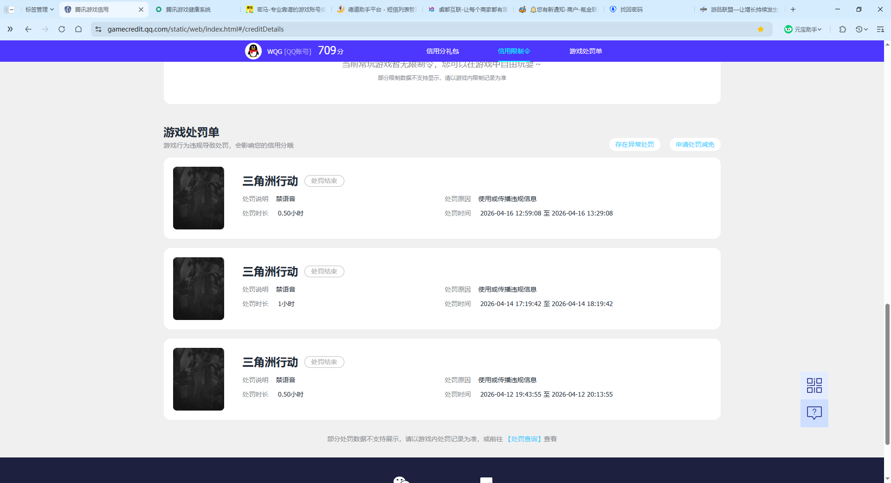Open a new browser tab
Screen dimensions: 891x483
click(x=793, y=9)
